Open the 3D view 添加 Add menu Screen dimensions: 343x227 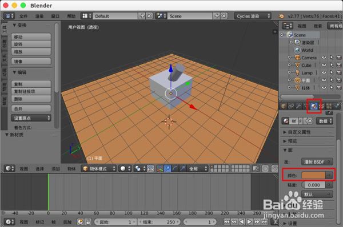click(x=56, y=169)
